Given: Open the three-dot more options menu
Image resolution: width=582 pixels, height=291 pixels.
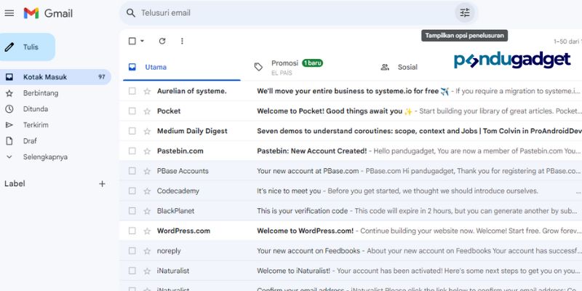Looking at the screenshot, I should coord(182,41).
